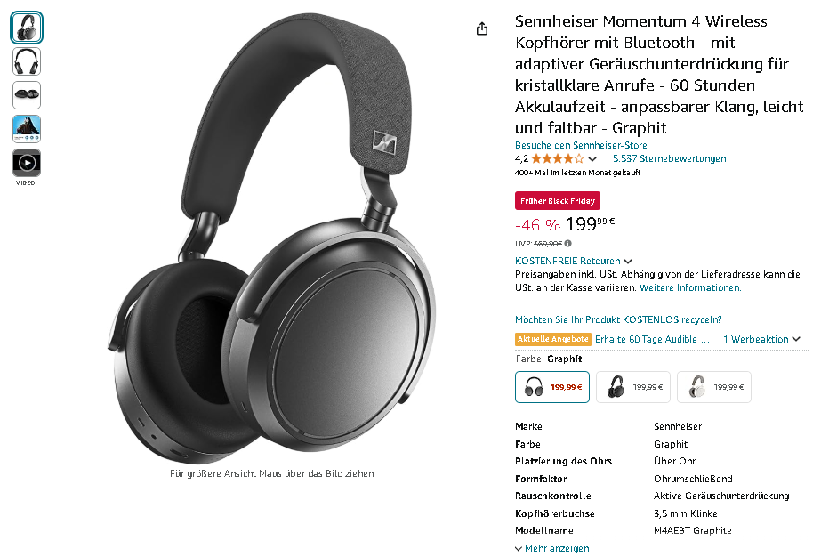This screenshot has width=821, height=557.
Task: Choose the black headphone color variant
Action: [x=633, y=387]
